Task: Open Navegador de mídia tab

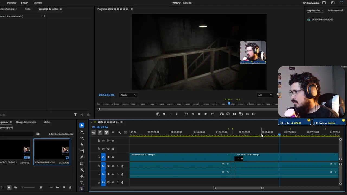Action: point(26,122)
